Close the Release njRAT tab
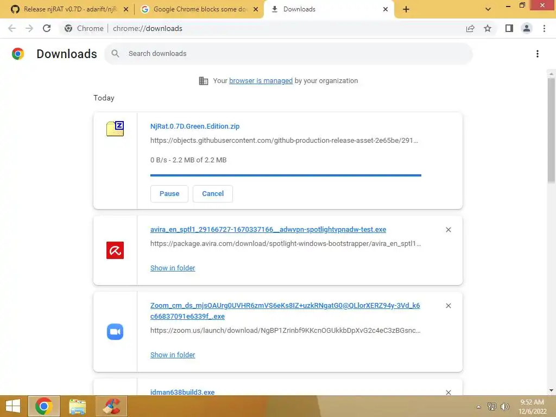Screen dimensions: 556x417 click(126, 9)
